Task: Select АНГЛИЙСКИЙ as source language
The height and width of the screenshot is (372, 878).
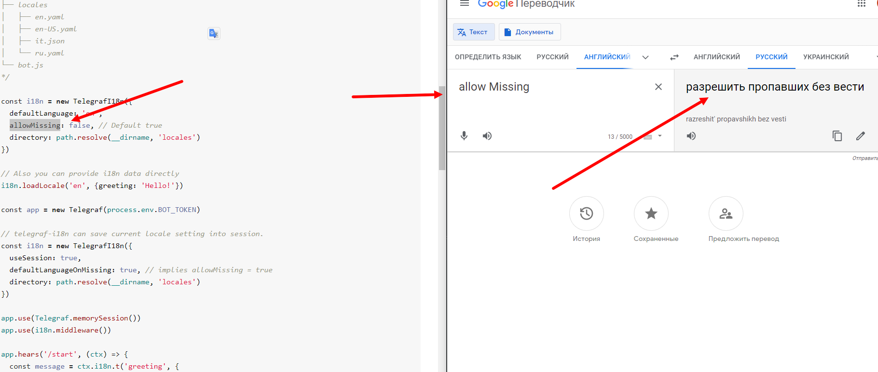Action: pyautogui.click(x=607, y=57)
